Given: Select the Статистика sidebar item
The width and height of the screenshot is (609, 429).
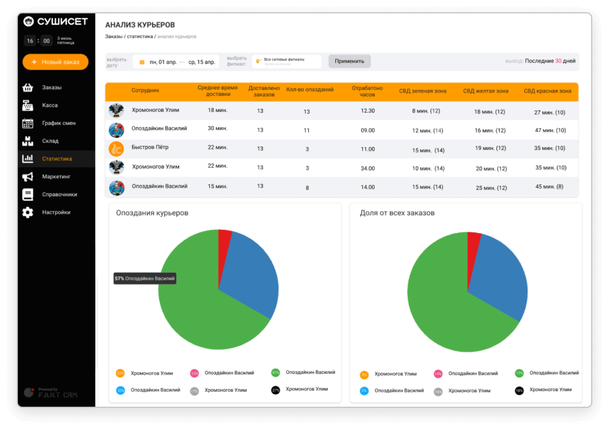Looking at the screenshot, I should coord(56,159).
